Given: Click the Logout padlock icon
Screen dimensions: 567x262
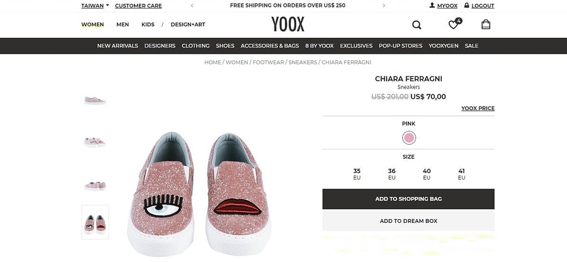Looking at the screenshot, I should [x=467, y=6].
